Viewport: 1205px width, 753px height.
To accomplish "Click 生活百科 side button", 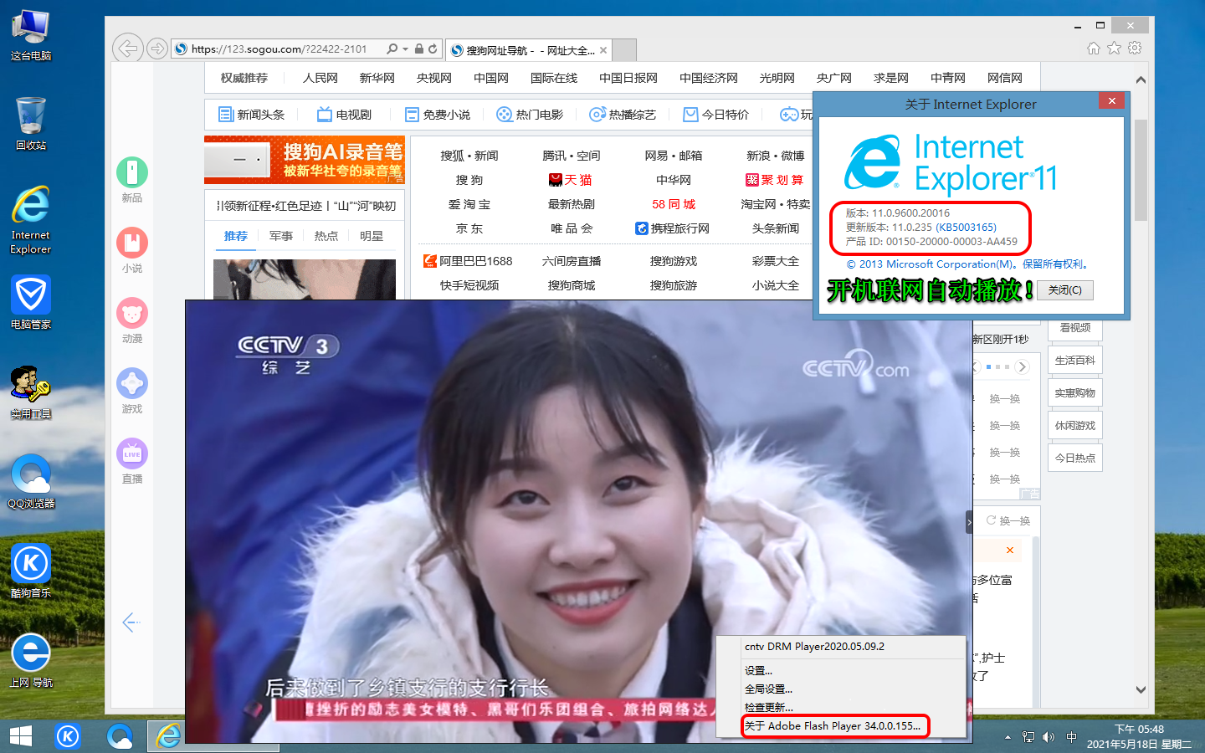I will click(1075, 360).
